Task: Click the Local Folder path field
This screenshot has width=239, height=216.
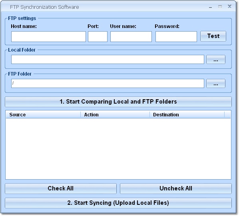Action: click(x=108, y=60)
